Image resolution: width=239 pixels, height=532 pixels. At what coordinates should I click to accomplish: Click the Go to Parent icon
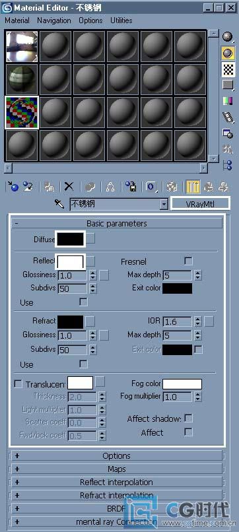coord(208,187)
